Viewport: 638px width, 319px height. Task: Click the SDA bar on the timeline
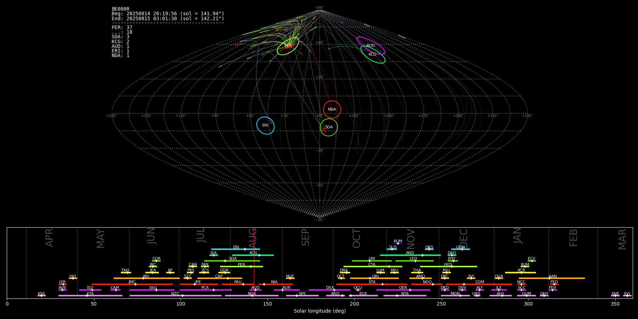tap(232, 261)
